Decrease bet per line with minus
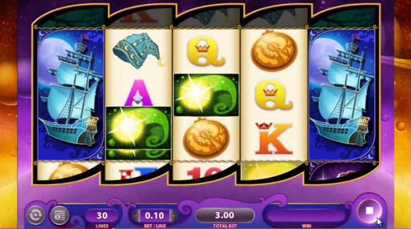The width and height of the screenshot is (411, 229). pyautogui.click(x=136, y=216)
